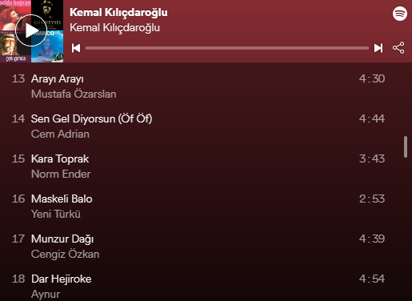The image size is (412, 301).
Task: Select artist name Norm Ender
Action: point(61,174)
